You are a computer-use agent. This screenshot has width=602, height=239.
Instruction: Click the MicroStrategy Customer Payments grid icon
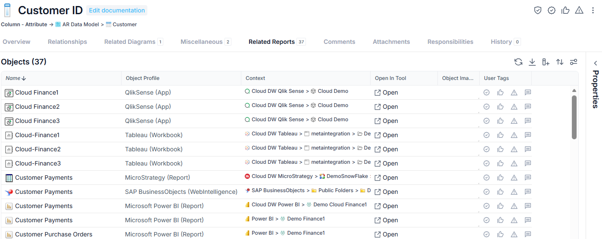coord(9,178)
